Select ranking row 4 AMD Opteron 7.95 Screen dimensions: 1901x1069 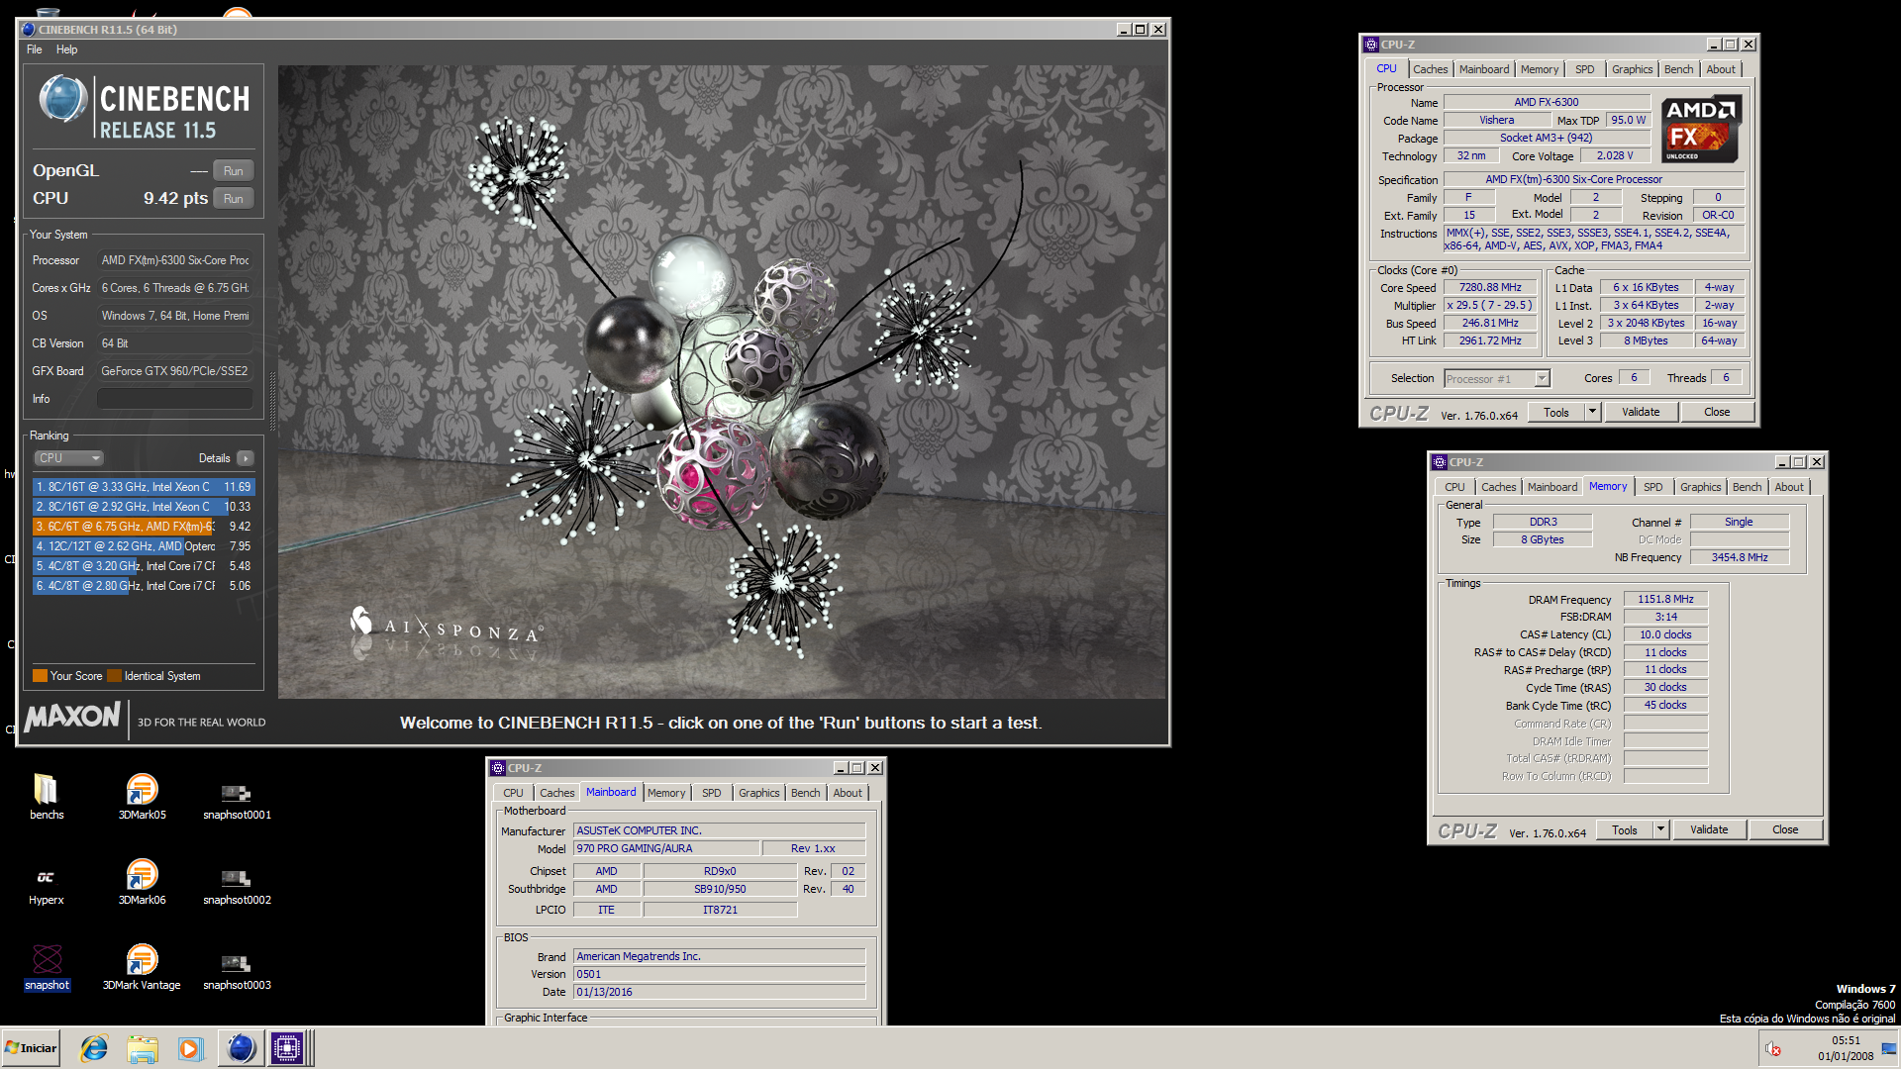144,546
